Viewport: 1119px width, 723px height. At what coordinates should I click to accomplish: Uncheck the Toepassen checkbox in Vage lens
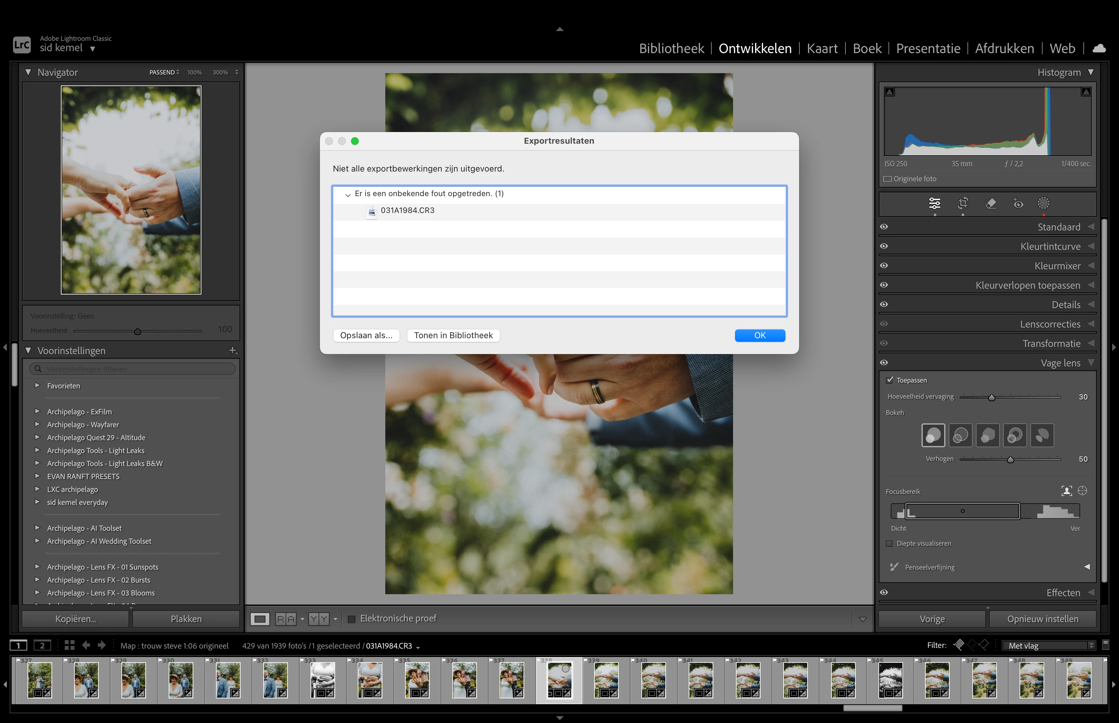coord(890,380)
